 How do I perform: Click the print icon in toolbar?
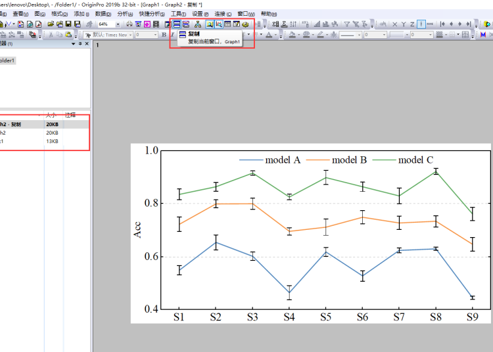[129, 24]
